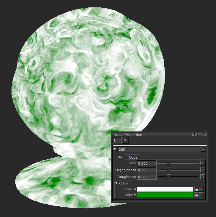Click the clear-all-nodes icon beside the count field
Viewport: 216px width, 217px height.
[125, 140]
